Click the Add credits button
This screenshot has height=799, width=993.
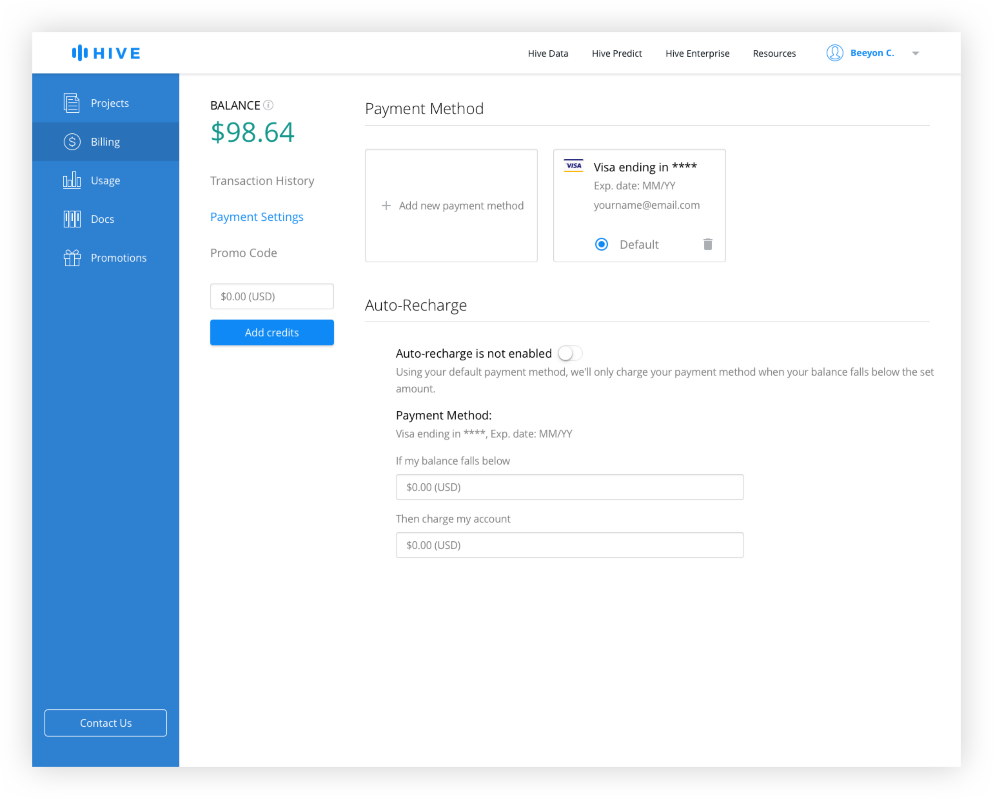[272, 332]
